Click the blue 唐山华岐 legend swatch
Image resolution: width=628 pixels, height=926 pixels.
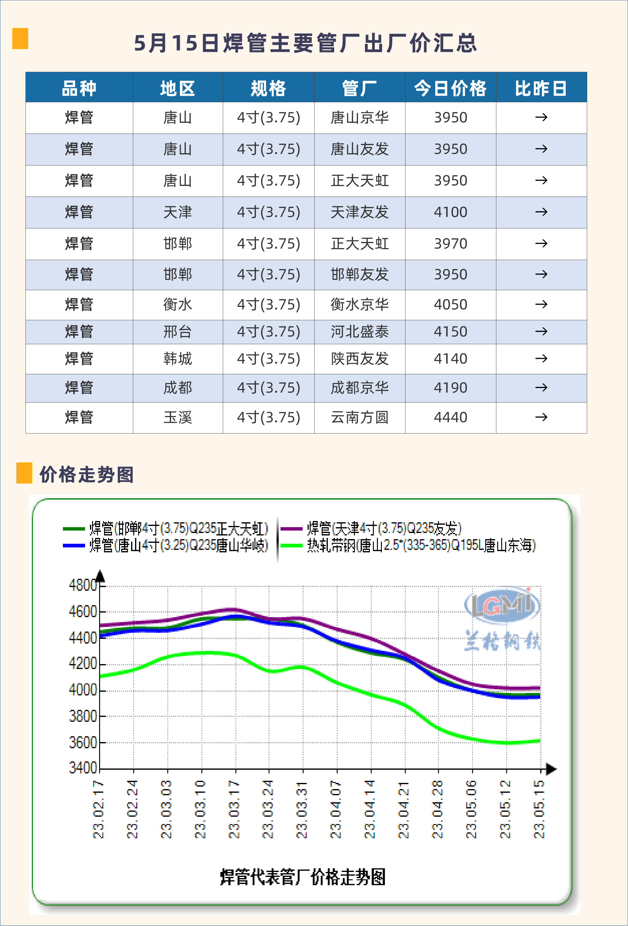pyautogui.click(x=74, y=546)
